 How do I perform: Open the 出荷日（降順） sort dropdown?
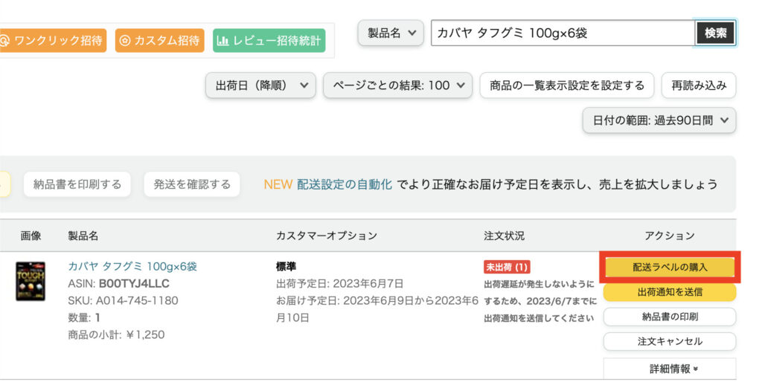(x=260, y=85)
